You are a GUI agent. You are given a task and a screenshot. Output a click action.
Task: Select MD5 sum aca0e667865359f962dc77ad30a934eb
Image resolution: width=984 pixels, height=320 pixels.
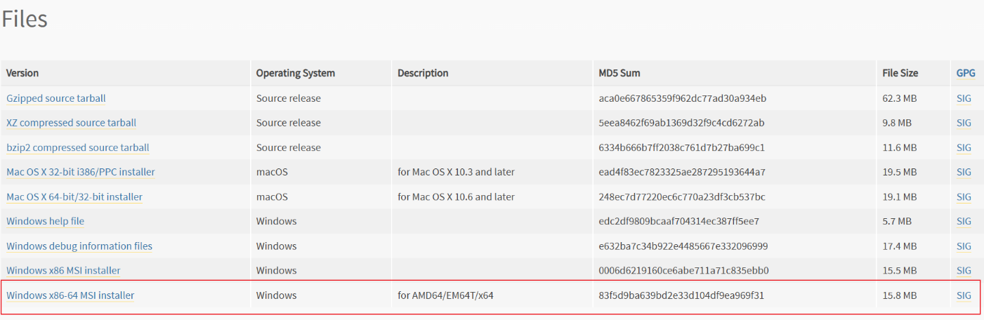682,98
